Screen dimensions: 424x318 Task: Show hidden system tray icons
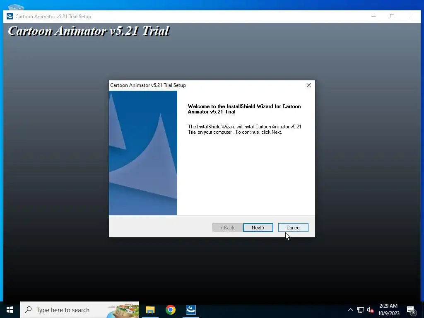coord(350,310)
